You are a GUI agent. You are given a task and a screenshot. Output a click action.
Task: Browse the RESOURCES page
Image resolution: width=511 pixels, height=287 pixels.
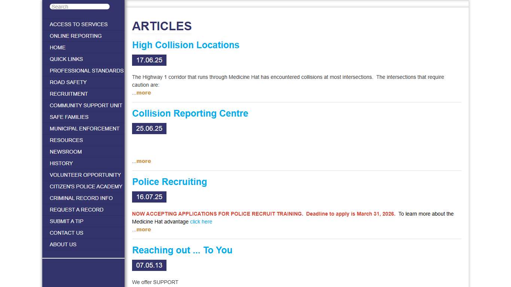(66, 140)
